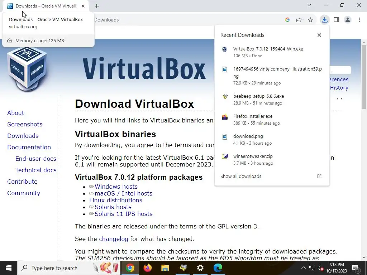Click the beebeep-setup file icon
This screenshot has height=275, width=367.
coord(224,96)
